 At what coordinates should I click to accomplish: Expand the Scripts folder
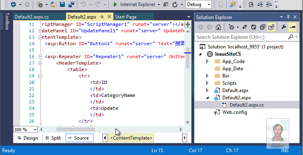point(207,83)
